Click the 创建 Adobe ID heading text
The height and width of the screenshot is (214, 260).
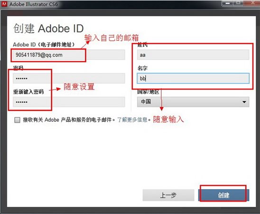click(x=48, y=29)
